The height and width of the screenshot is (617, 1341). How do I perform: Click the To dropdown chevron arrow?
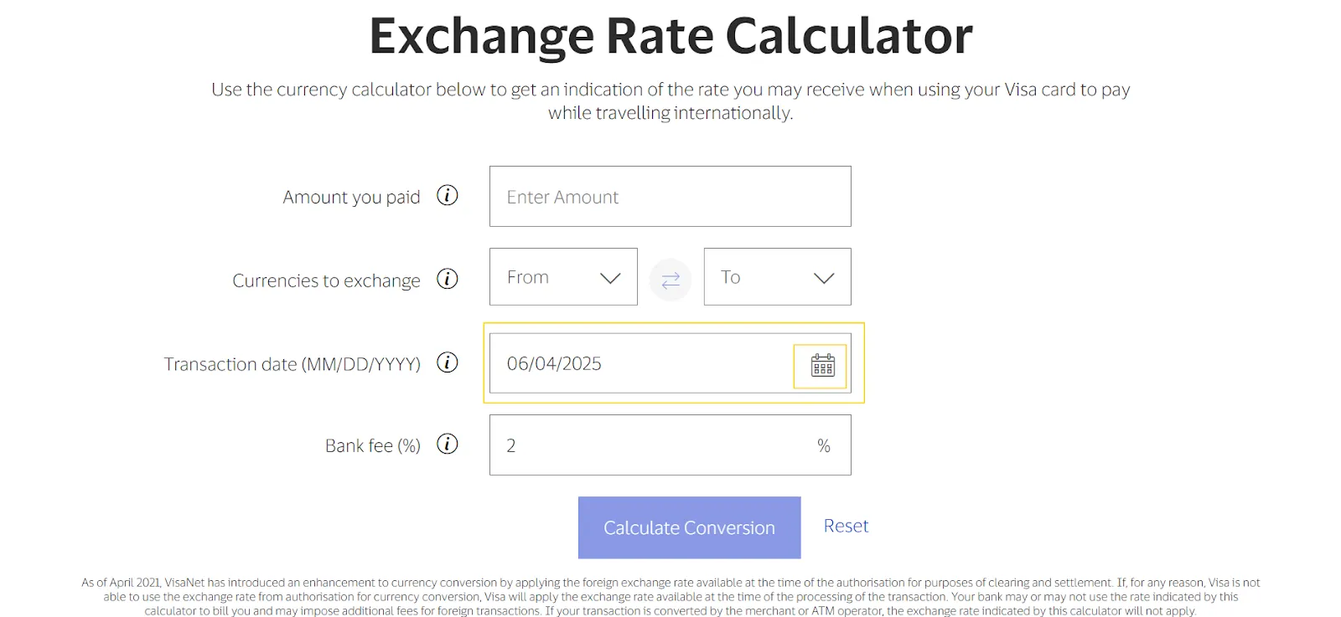pyautogui.click(x=823, y=277)
